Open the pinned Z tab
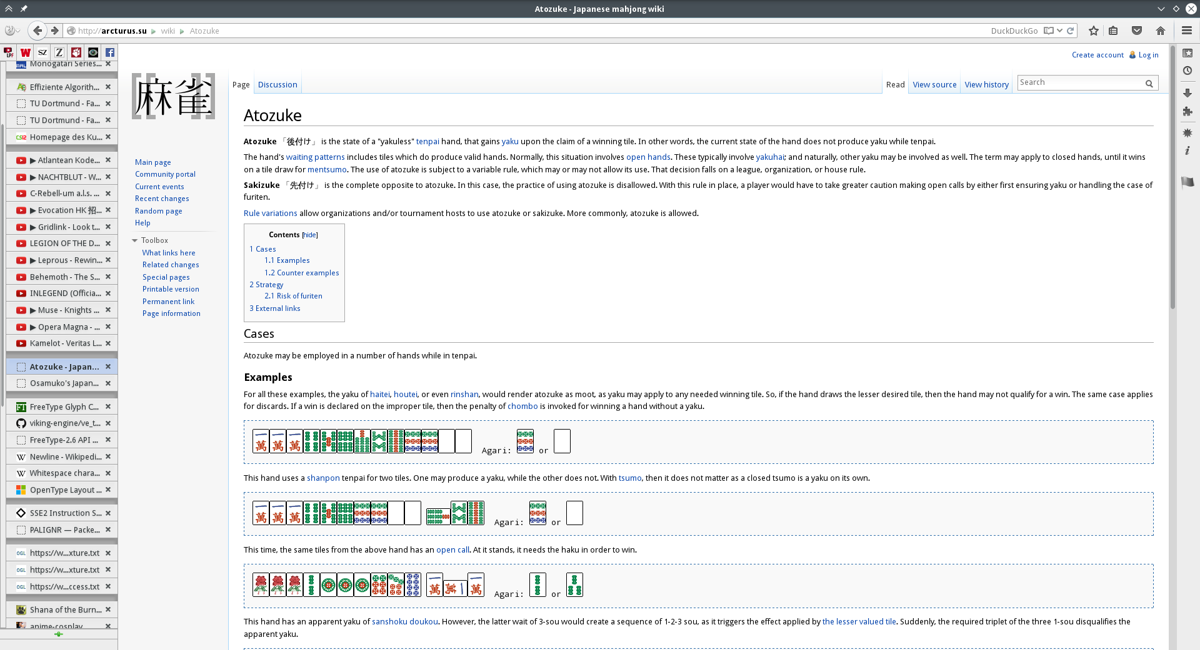 coord(59,52)
